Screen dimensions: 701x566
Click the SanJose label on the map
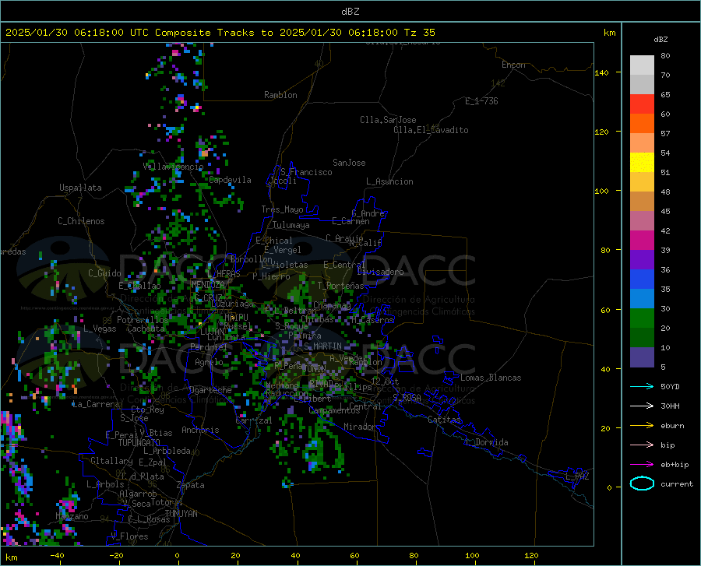349,163
